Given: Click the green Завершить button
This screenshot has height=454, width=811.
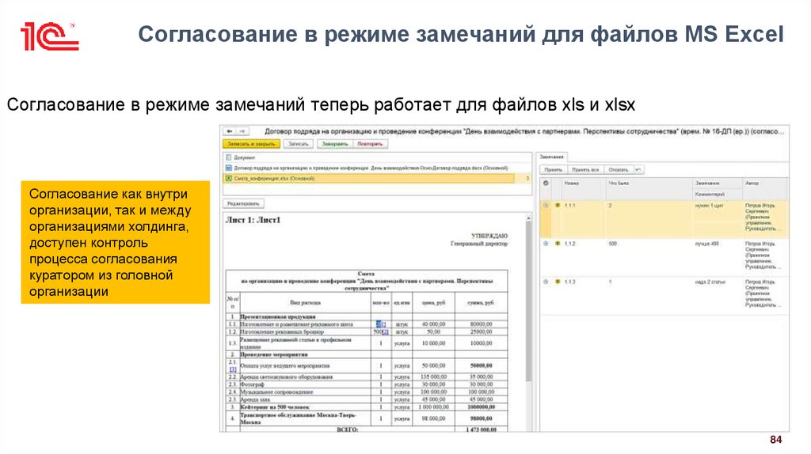Looking at the screenshot, I should (x=335, y=144).
